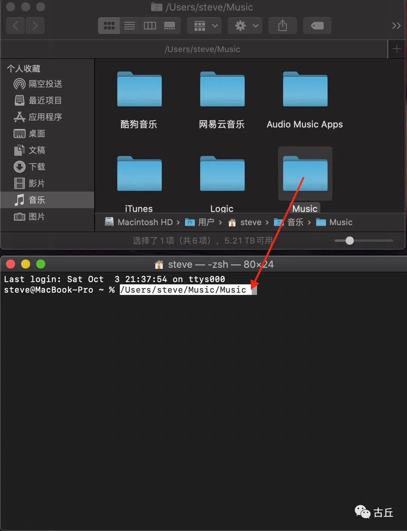Open 应用程序 (Applications) from the sidebar
The image size is (407, 531).
tap(44, 117)
